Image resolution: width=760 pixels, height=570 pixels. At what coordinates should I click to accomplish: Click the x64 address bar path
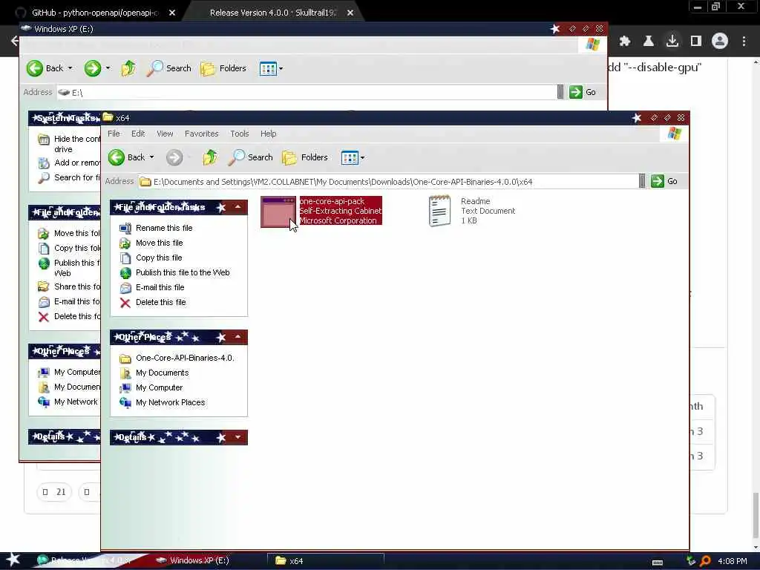(343, 182)
